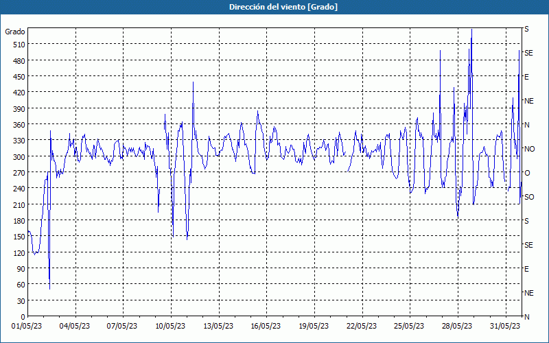Click the 390 y-axis value
The width and height of the screenshot is (549, 343).
(19, 109)
